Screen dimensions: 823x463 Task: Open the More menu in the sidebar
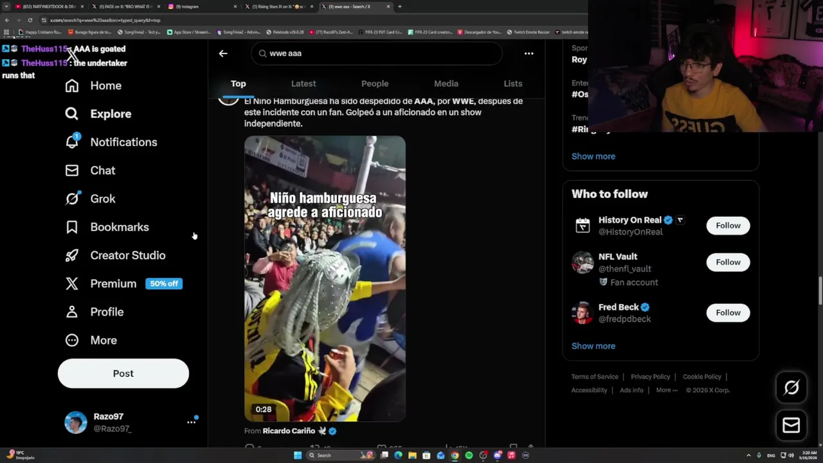click(x=91, y=340)
